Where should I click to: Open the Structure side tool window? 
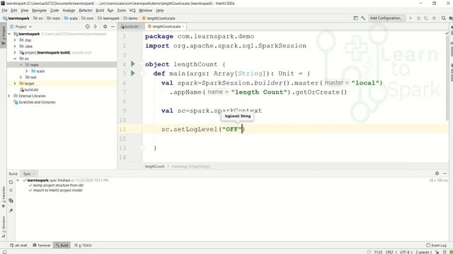(4, 227)
